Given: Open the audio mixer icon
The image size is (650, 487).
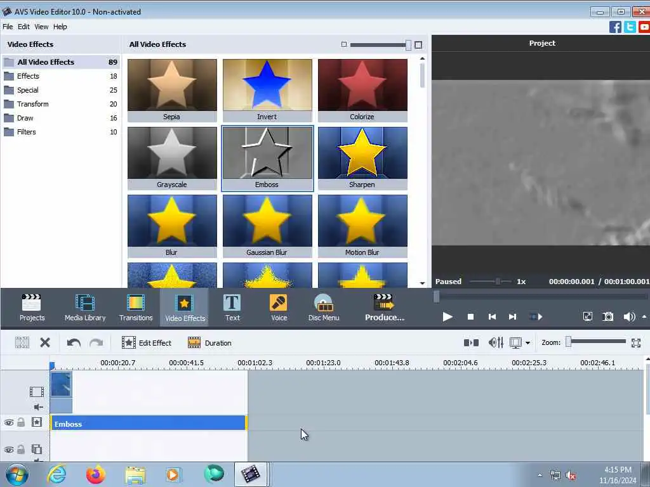Looking at the screenshot, I should coord(496,342).
